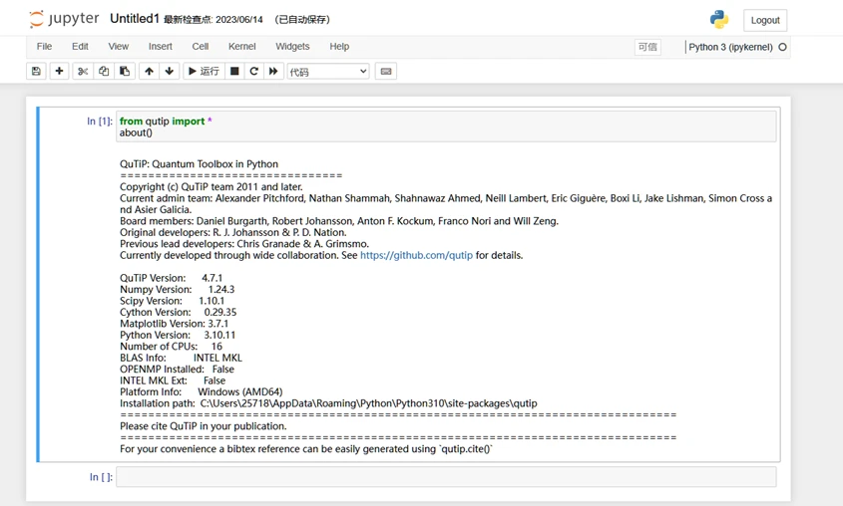Open the command palette keyboard icon
The image size is (843, 506).
(x=386, y=71)
